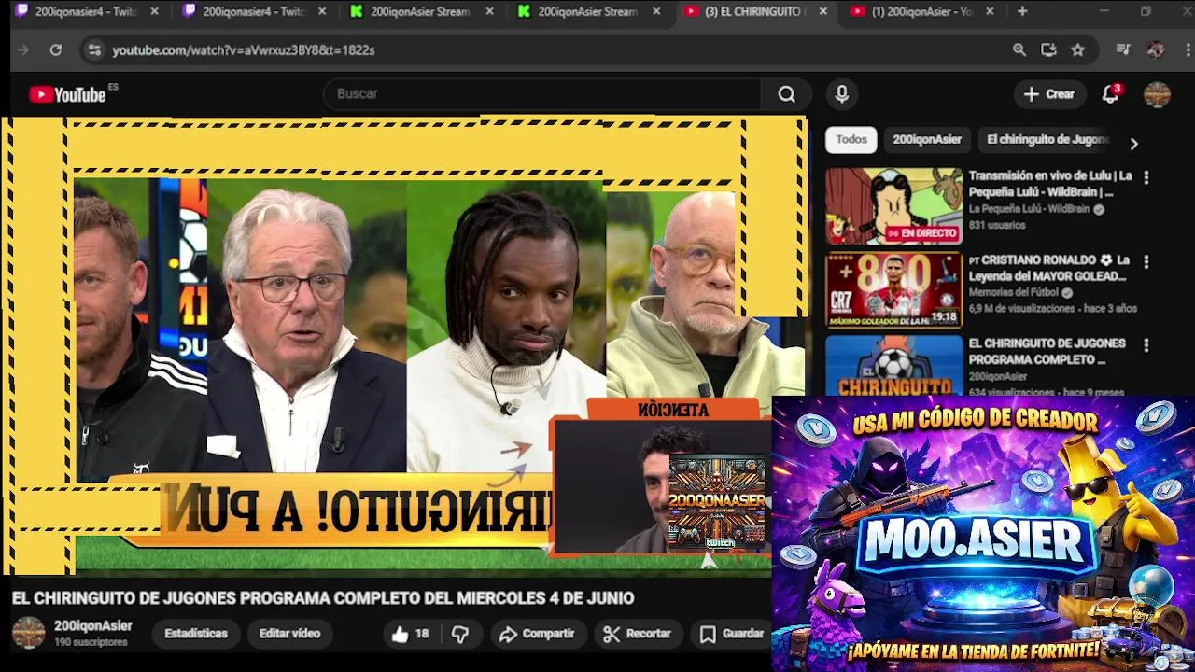Close the first 200iqonAsier Stream Kick tab

point(489,11)
